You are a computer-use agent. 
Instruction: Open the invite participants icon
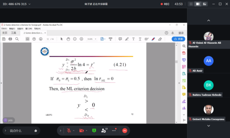click(104, 130)
